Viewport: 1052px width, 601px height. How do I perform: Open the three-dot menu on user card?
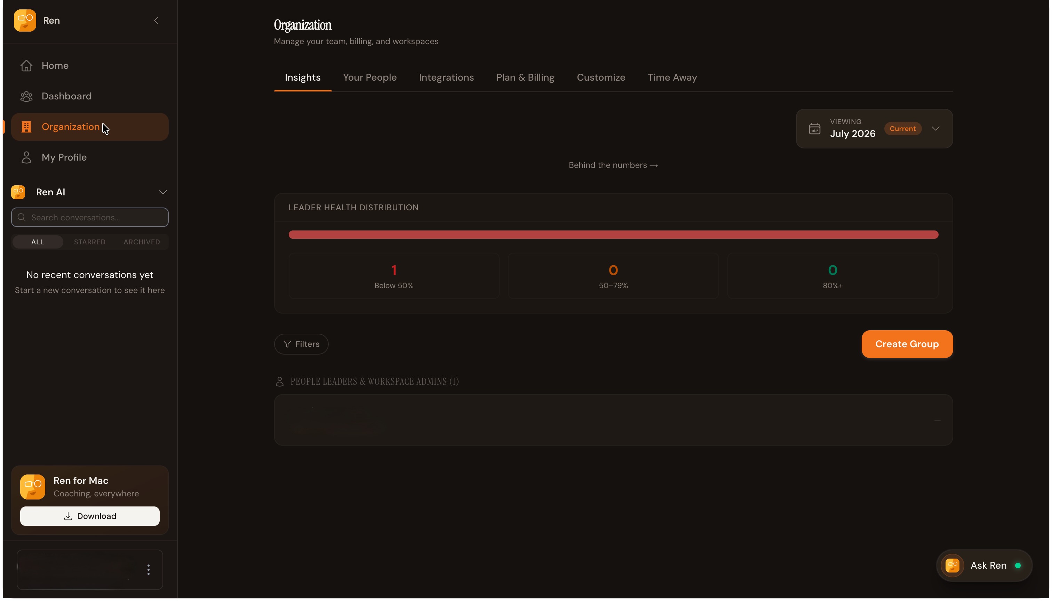pos(149,570)
